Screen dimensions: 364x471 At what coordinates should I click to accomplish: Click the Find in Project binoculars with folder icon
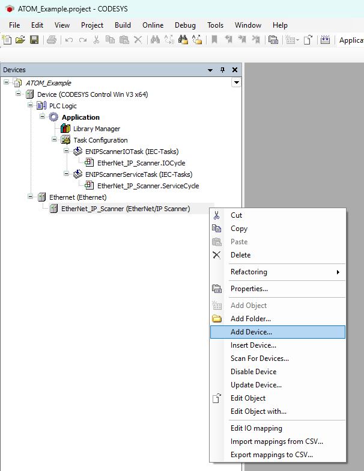[x=183, y=40]
